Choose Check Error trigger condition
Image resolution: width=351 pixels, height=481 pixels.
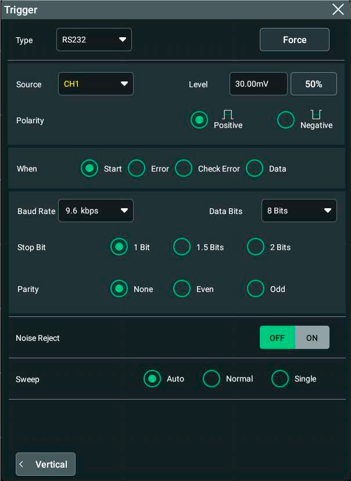[184, 169]
